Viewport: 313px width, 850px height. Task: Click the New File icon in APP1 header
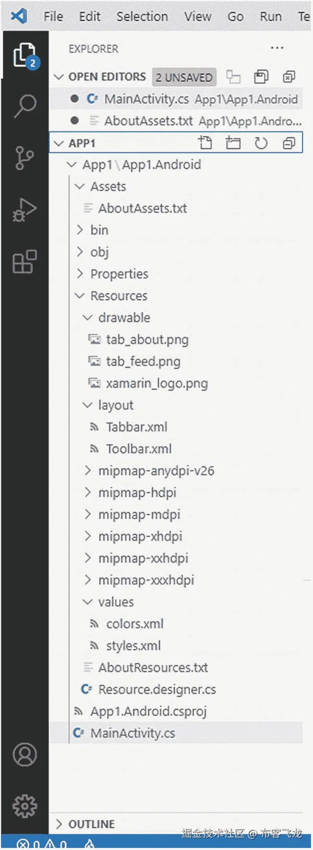(206, 142)
